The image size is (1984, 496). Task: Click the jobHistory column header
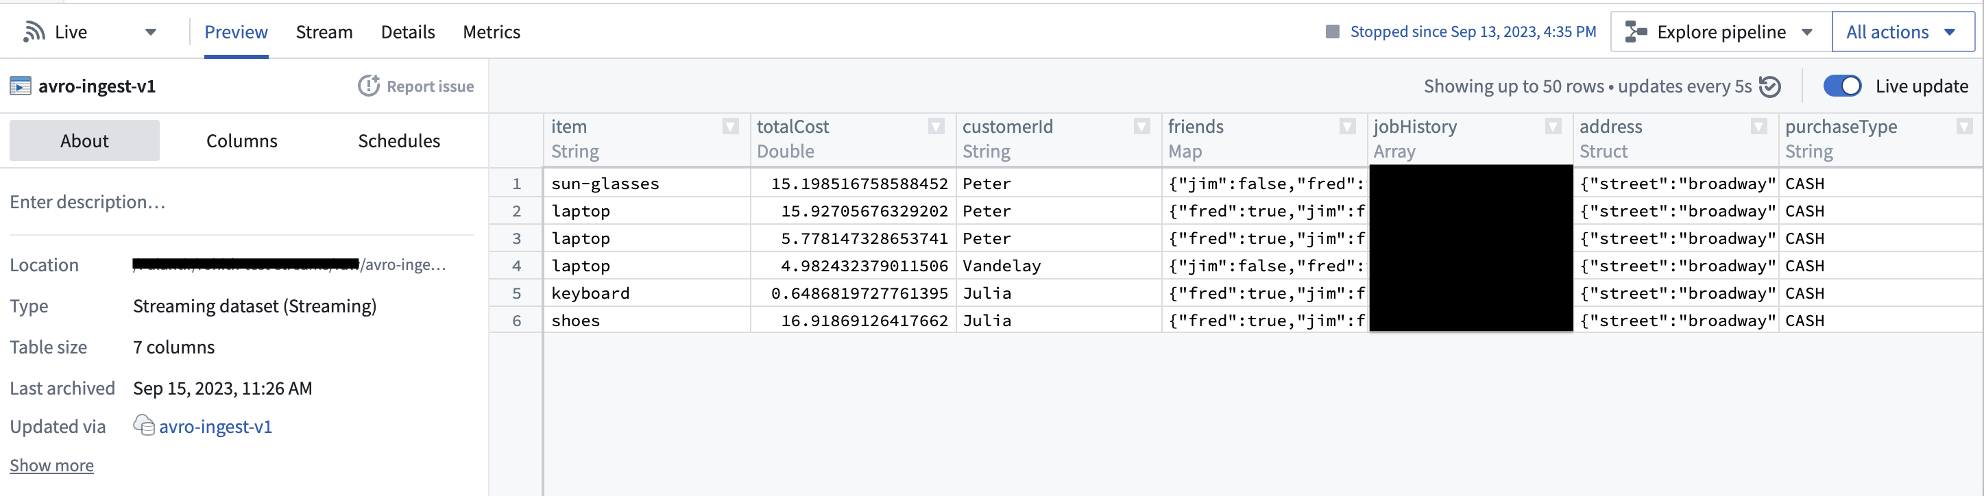(1470, 139)
